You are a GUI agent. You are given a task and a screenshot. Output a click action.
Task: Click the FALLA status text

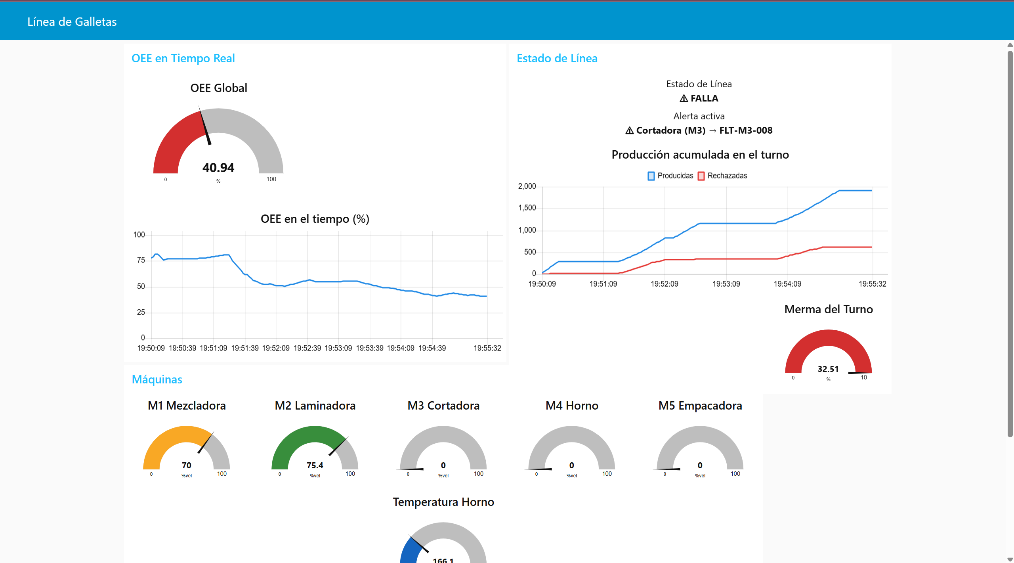[704, 98]
